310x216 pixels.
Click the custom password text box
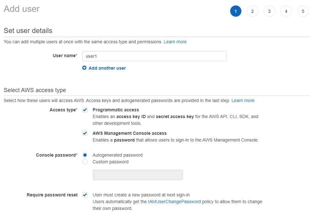tap(138, 175)
